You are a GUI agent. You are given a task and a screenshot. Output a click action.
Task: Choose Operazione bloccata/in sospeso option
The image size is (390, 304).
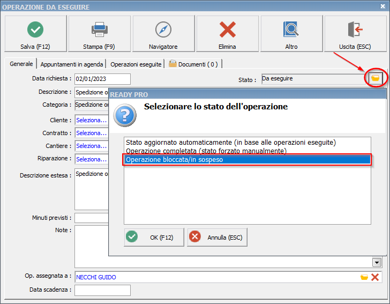pyautogui.click(x=246, y=160)
